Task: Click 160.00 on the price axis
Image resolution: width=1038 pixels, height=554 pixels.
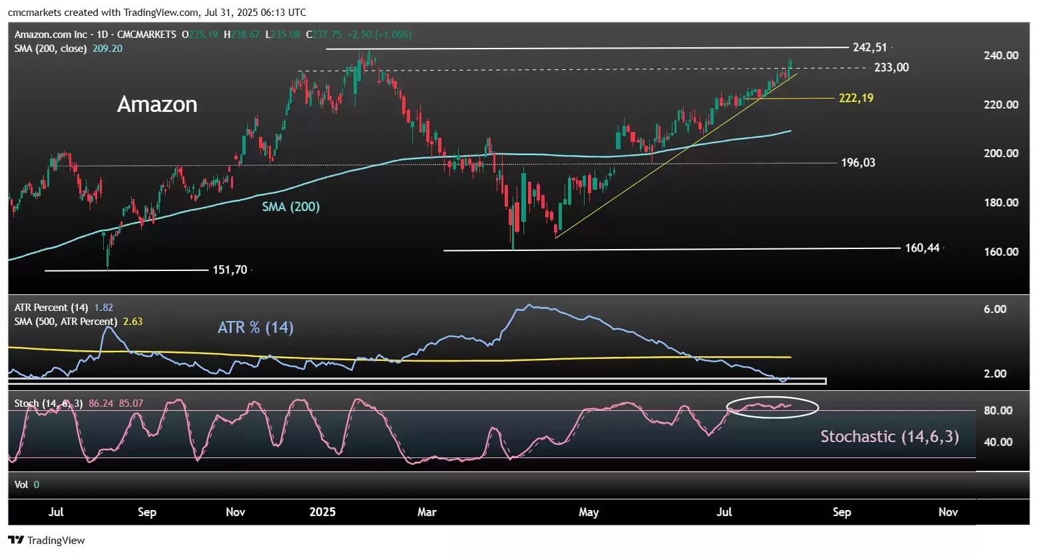Action: pos(1001,252)
